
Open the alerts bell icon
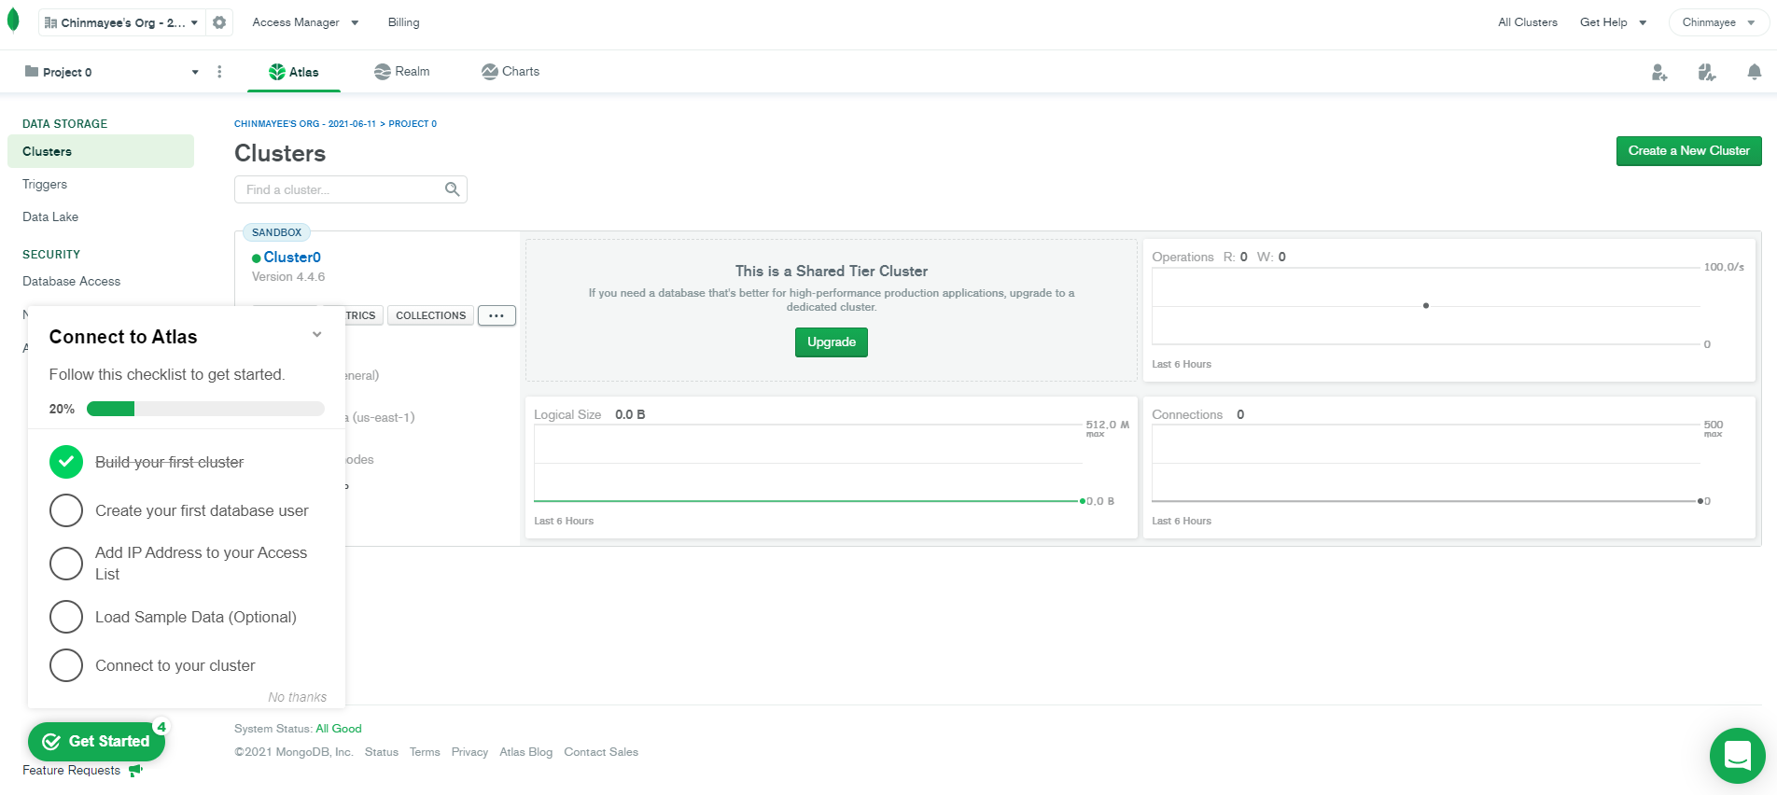coord(1755,72)
